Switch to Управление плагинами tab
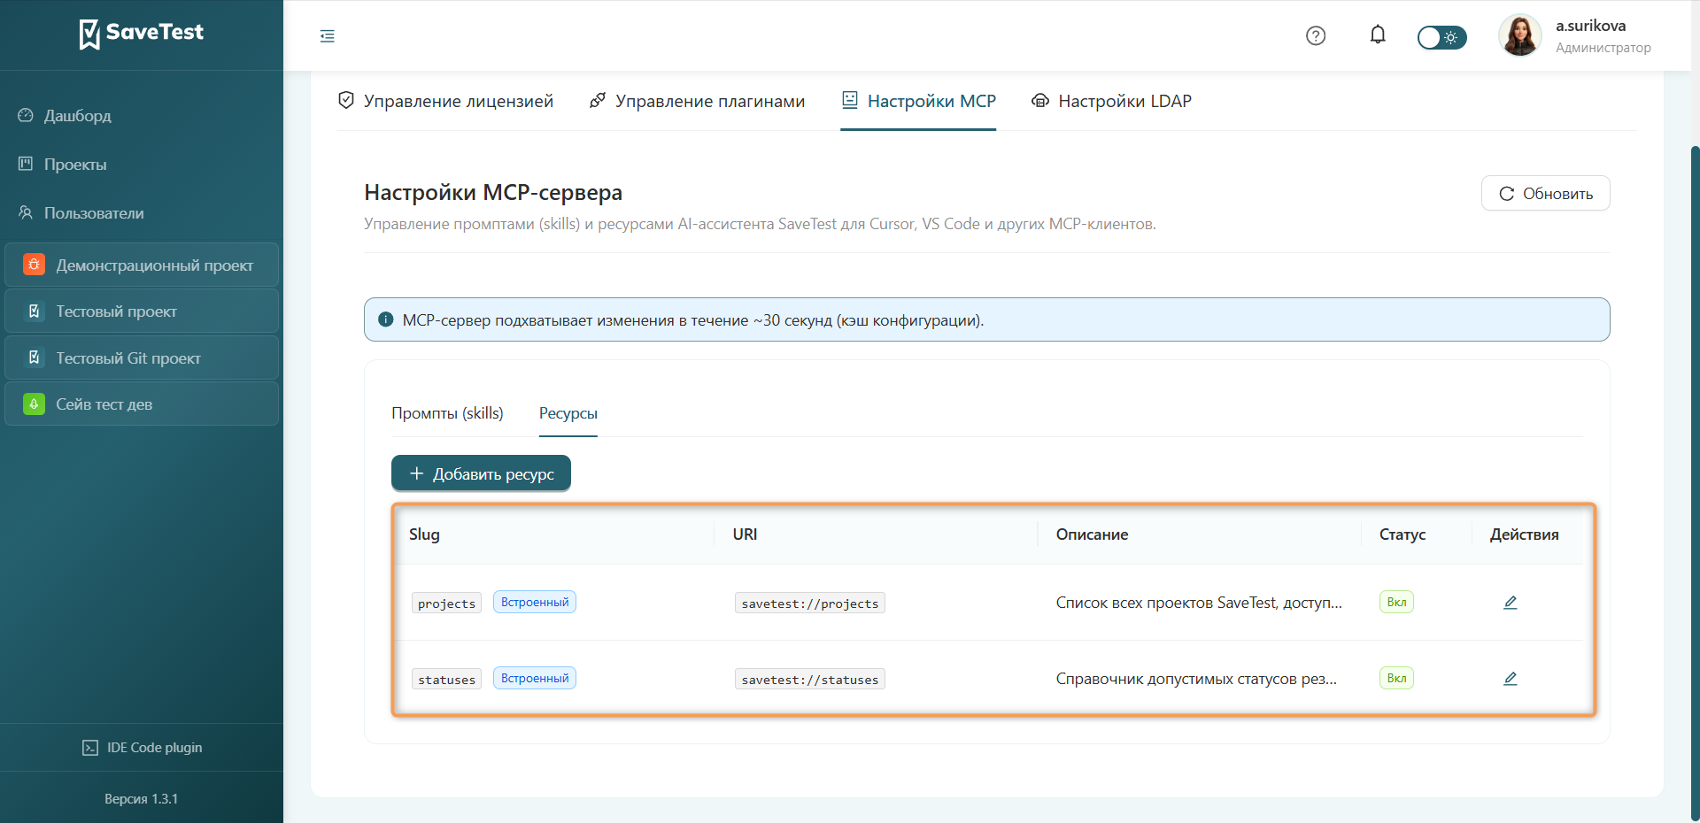The width and height of the screenshot is (1700, 823). tap(697, 101)
